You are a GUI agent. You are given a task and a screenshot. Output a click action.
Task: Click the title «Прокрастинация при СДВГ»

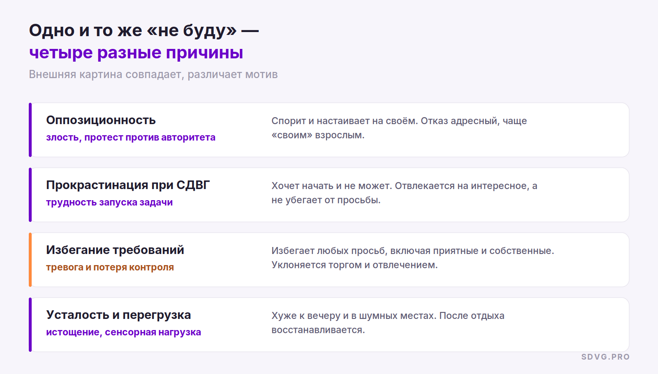tap(128, 185)
